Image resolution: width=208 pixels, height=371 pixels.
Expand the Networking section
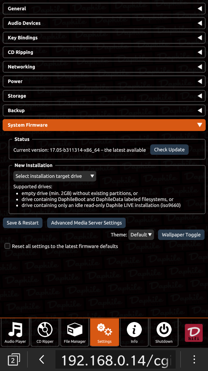pos(104,67)
